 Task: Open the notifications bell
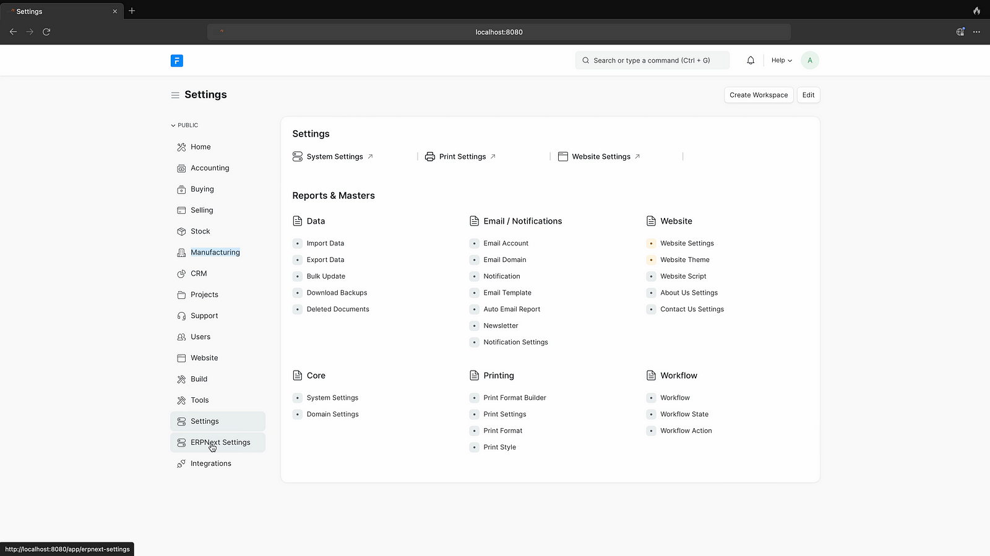tap(751, 61)
